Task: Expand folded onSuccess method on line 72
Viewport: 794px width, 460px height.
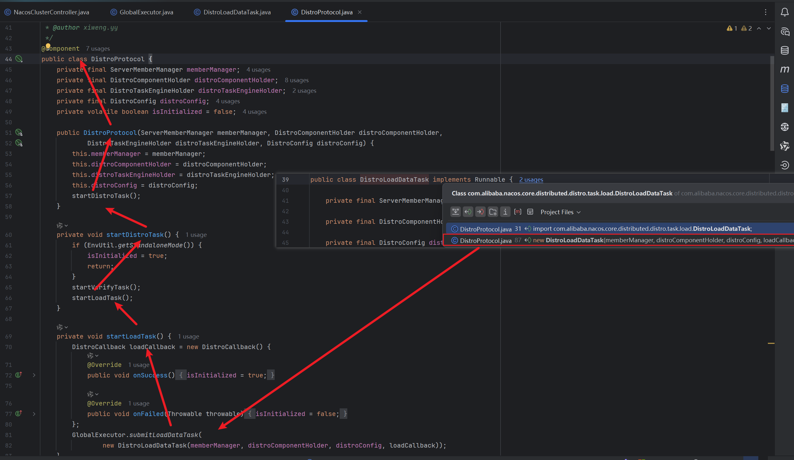Action: click(34, 375)
